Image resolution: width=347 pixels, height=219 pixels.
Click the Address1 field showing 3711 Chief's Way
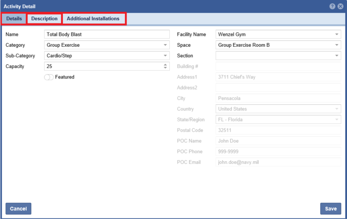click(278, 77)
